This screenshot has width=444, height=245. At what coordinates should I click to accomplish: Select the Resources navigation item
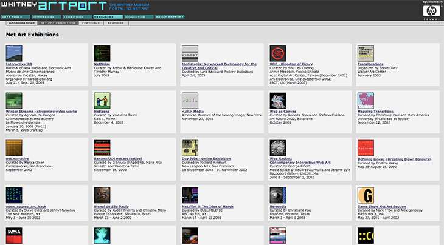pos(108,17)
